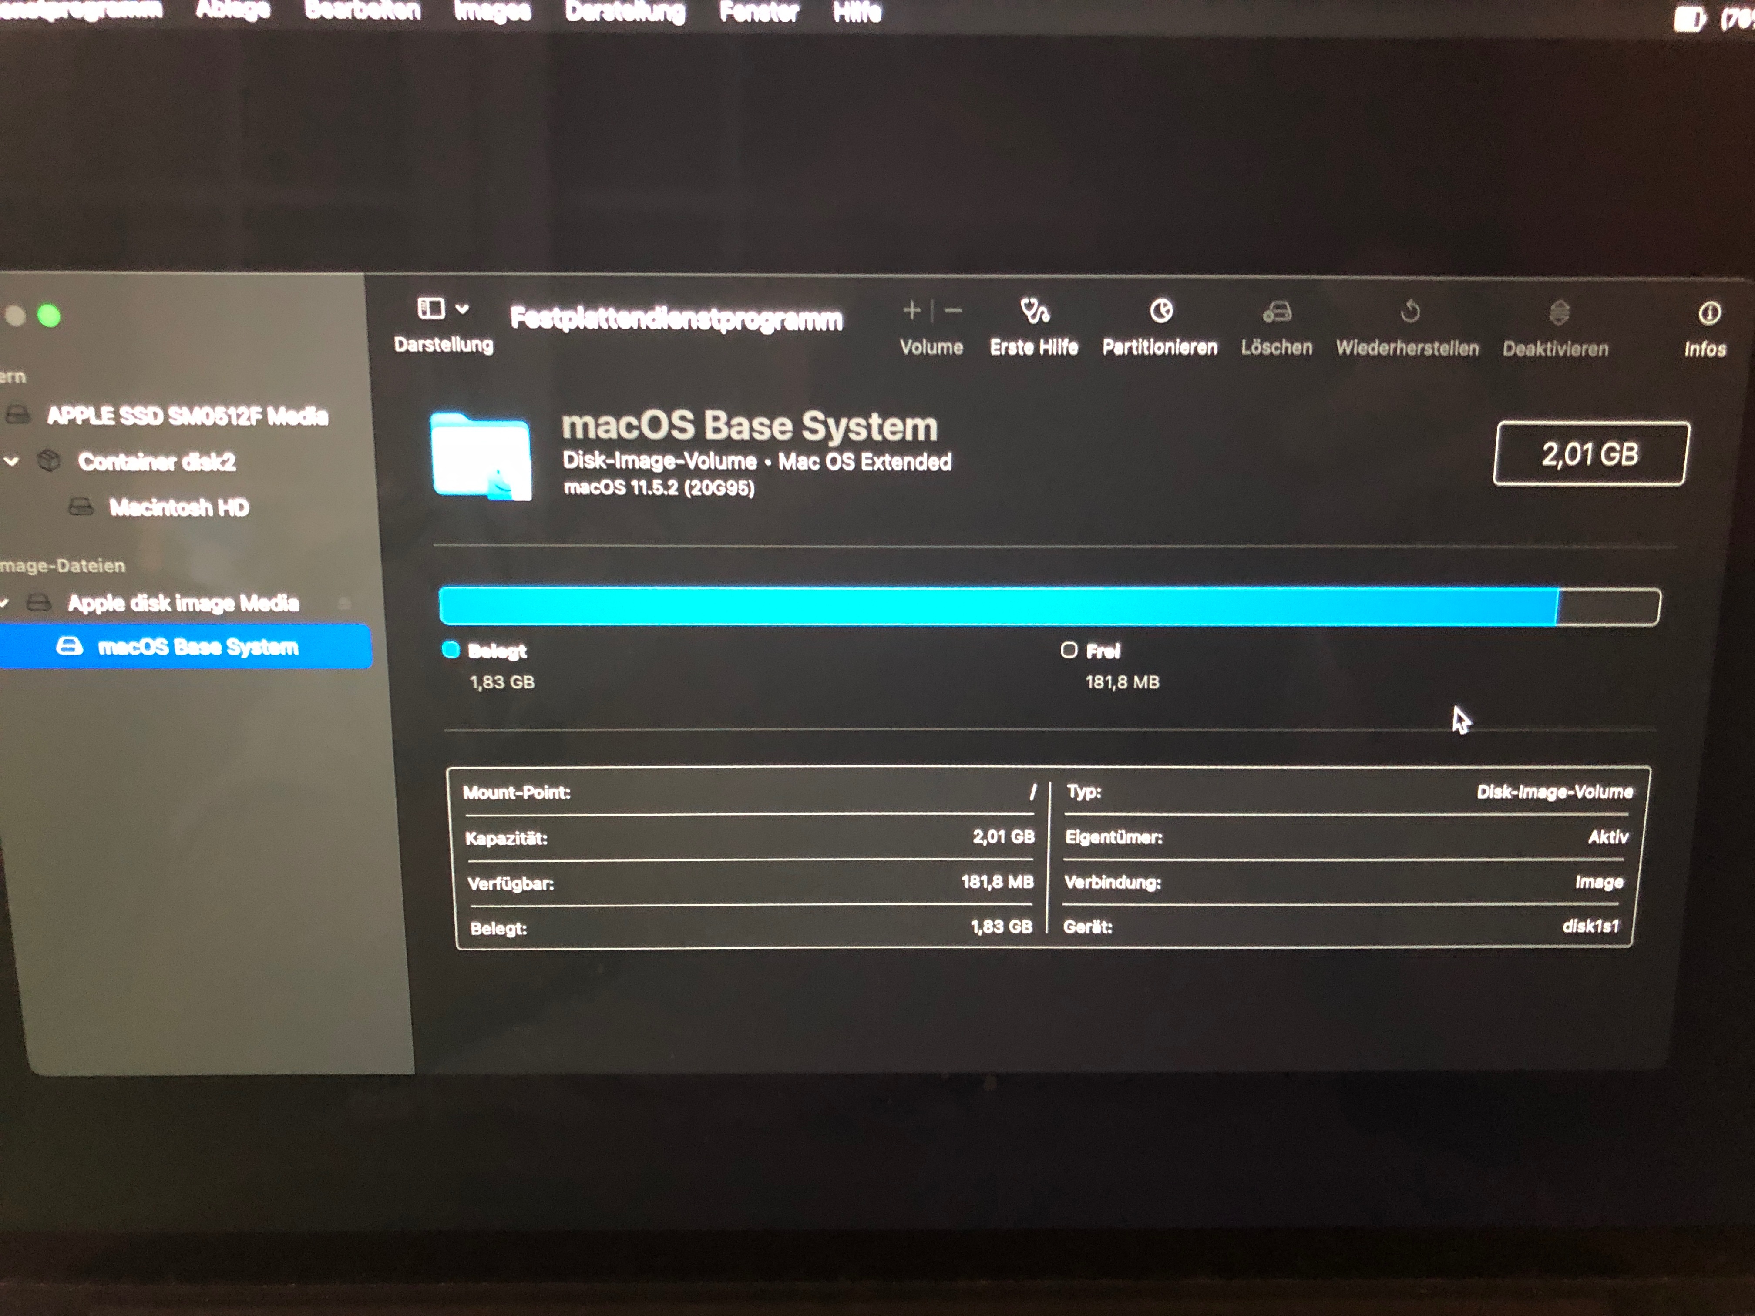Click the blue storage usage bar
The width and height of the screenshot is (1755, 1316).
(x=998, y=607)
